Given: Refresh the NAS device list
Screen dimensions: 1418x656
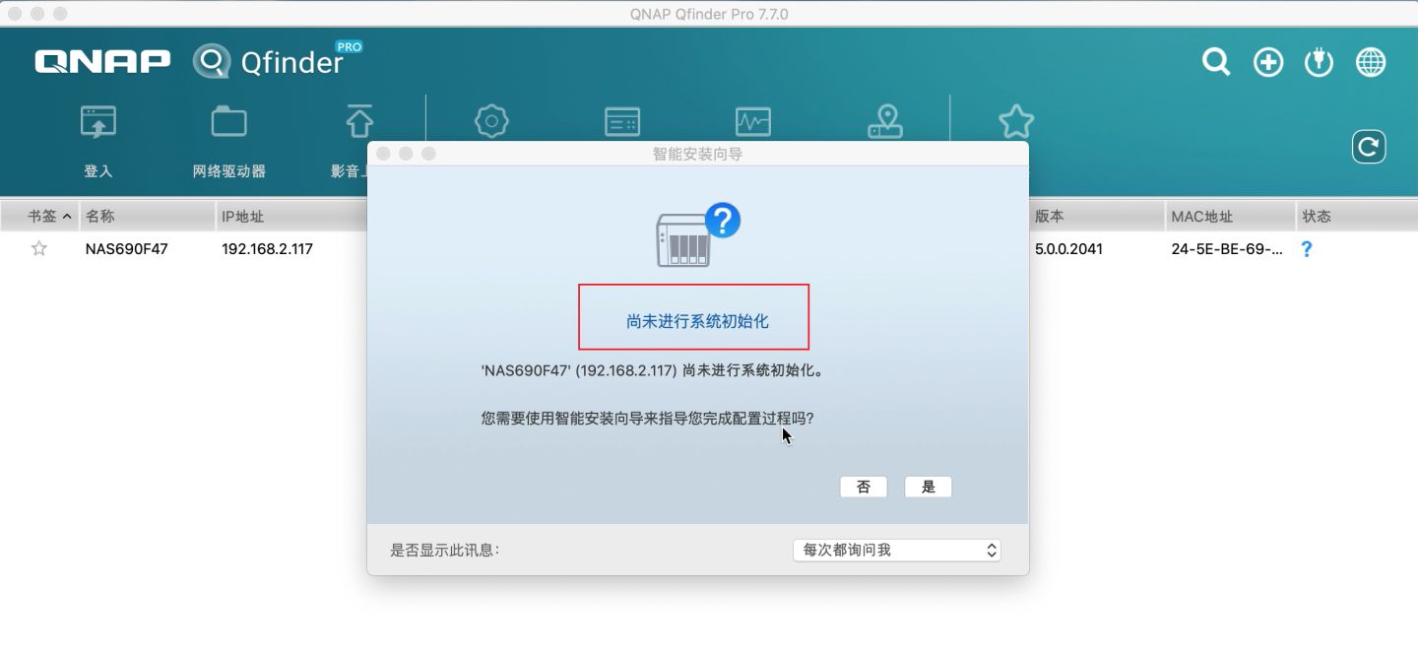Looking at the screenshot, I should (x=1368, y=146).
